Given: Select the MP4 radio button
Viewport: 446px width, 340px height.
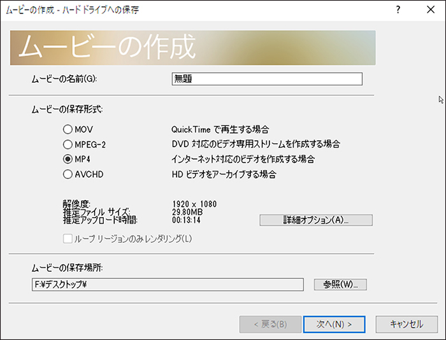Looking at the screenshot, I should (68, 159).
